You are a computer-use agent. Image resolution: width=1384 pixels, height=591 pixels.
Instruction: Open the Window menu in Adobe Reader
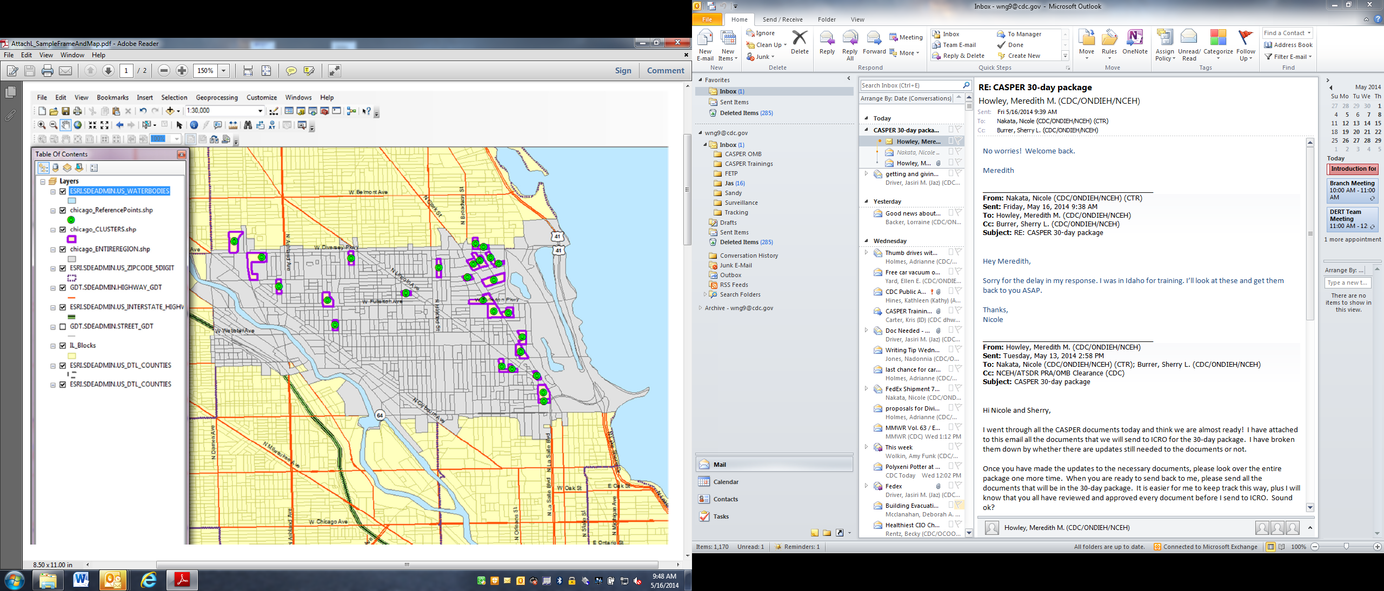tap(72, 55)
